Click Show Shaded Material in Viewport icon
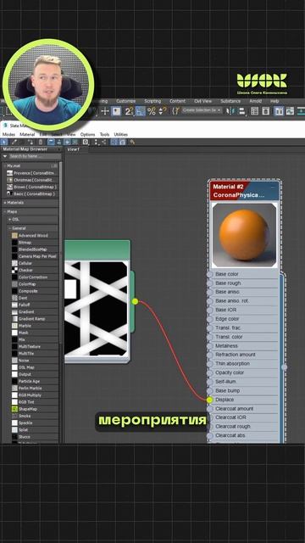305x543 pixels. [x=67, y=142]
